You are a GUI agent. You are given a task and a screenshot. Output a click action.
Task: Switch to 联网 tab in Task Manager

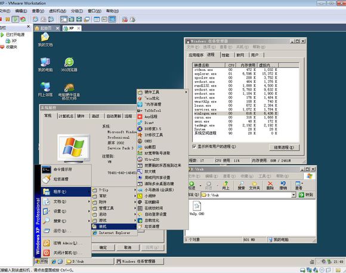point(240,55)
